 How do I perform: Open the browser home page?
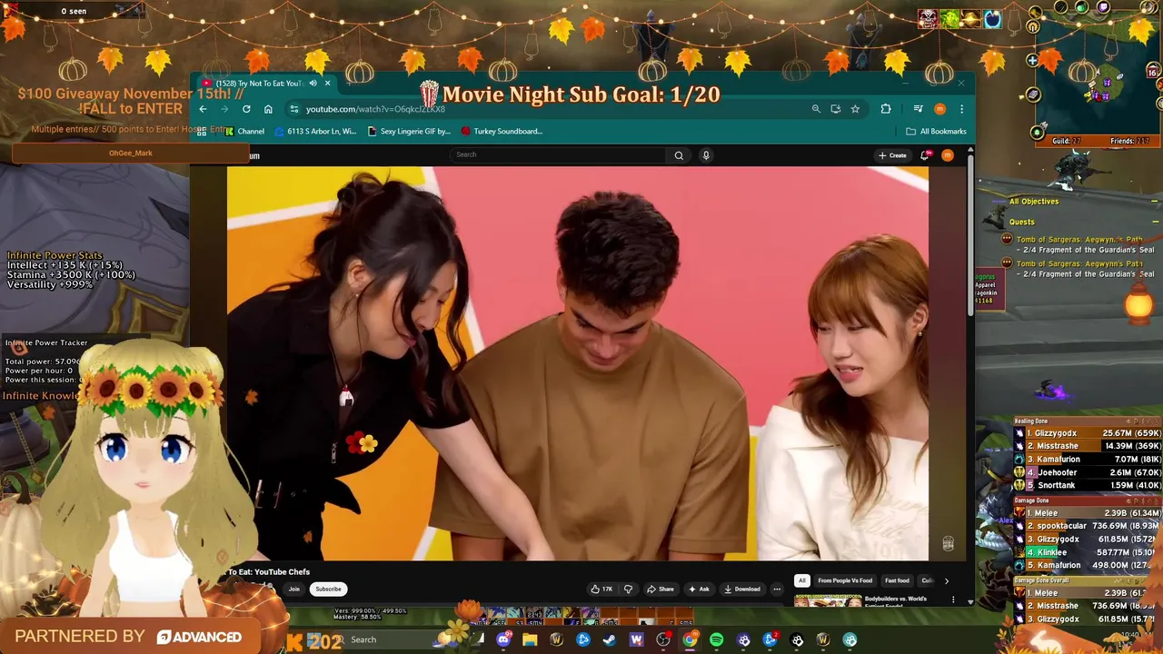pyautogui.click(x=268, y=109)
